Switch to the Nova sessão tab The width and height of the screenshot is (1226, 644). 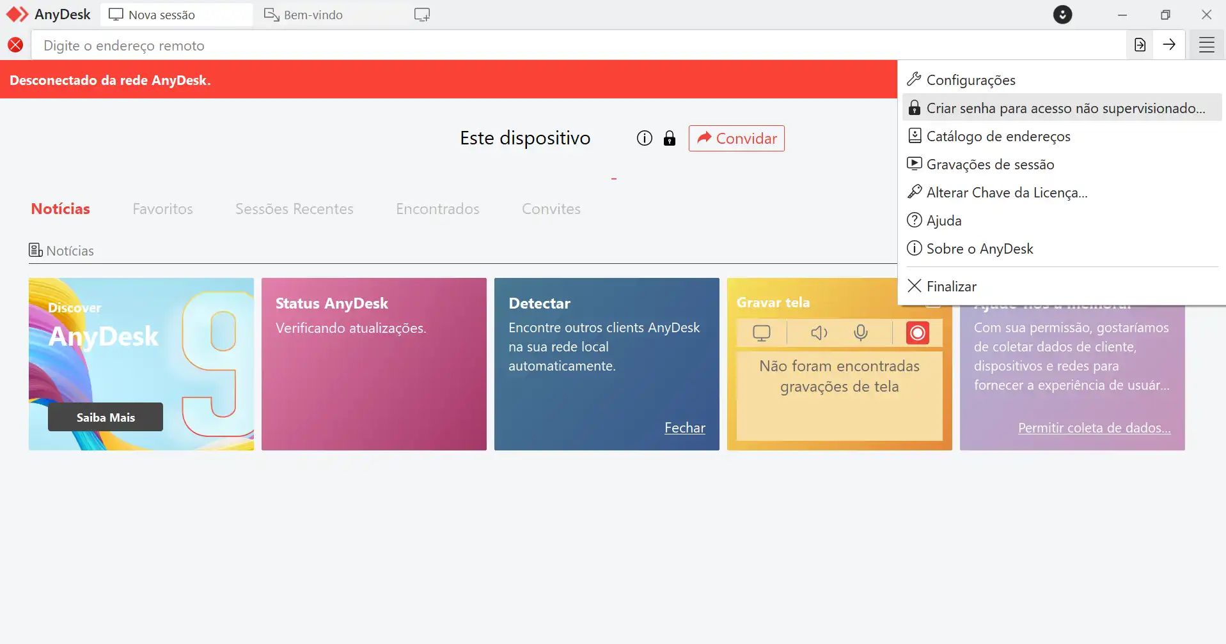177,15
